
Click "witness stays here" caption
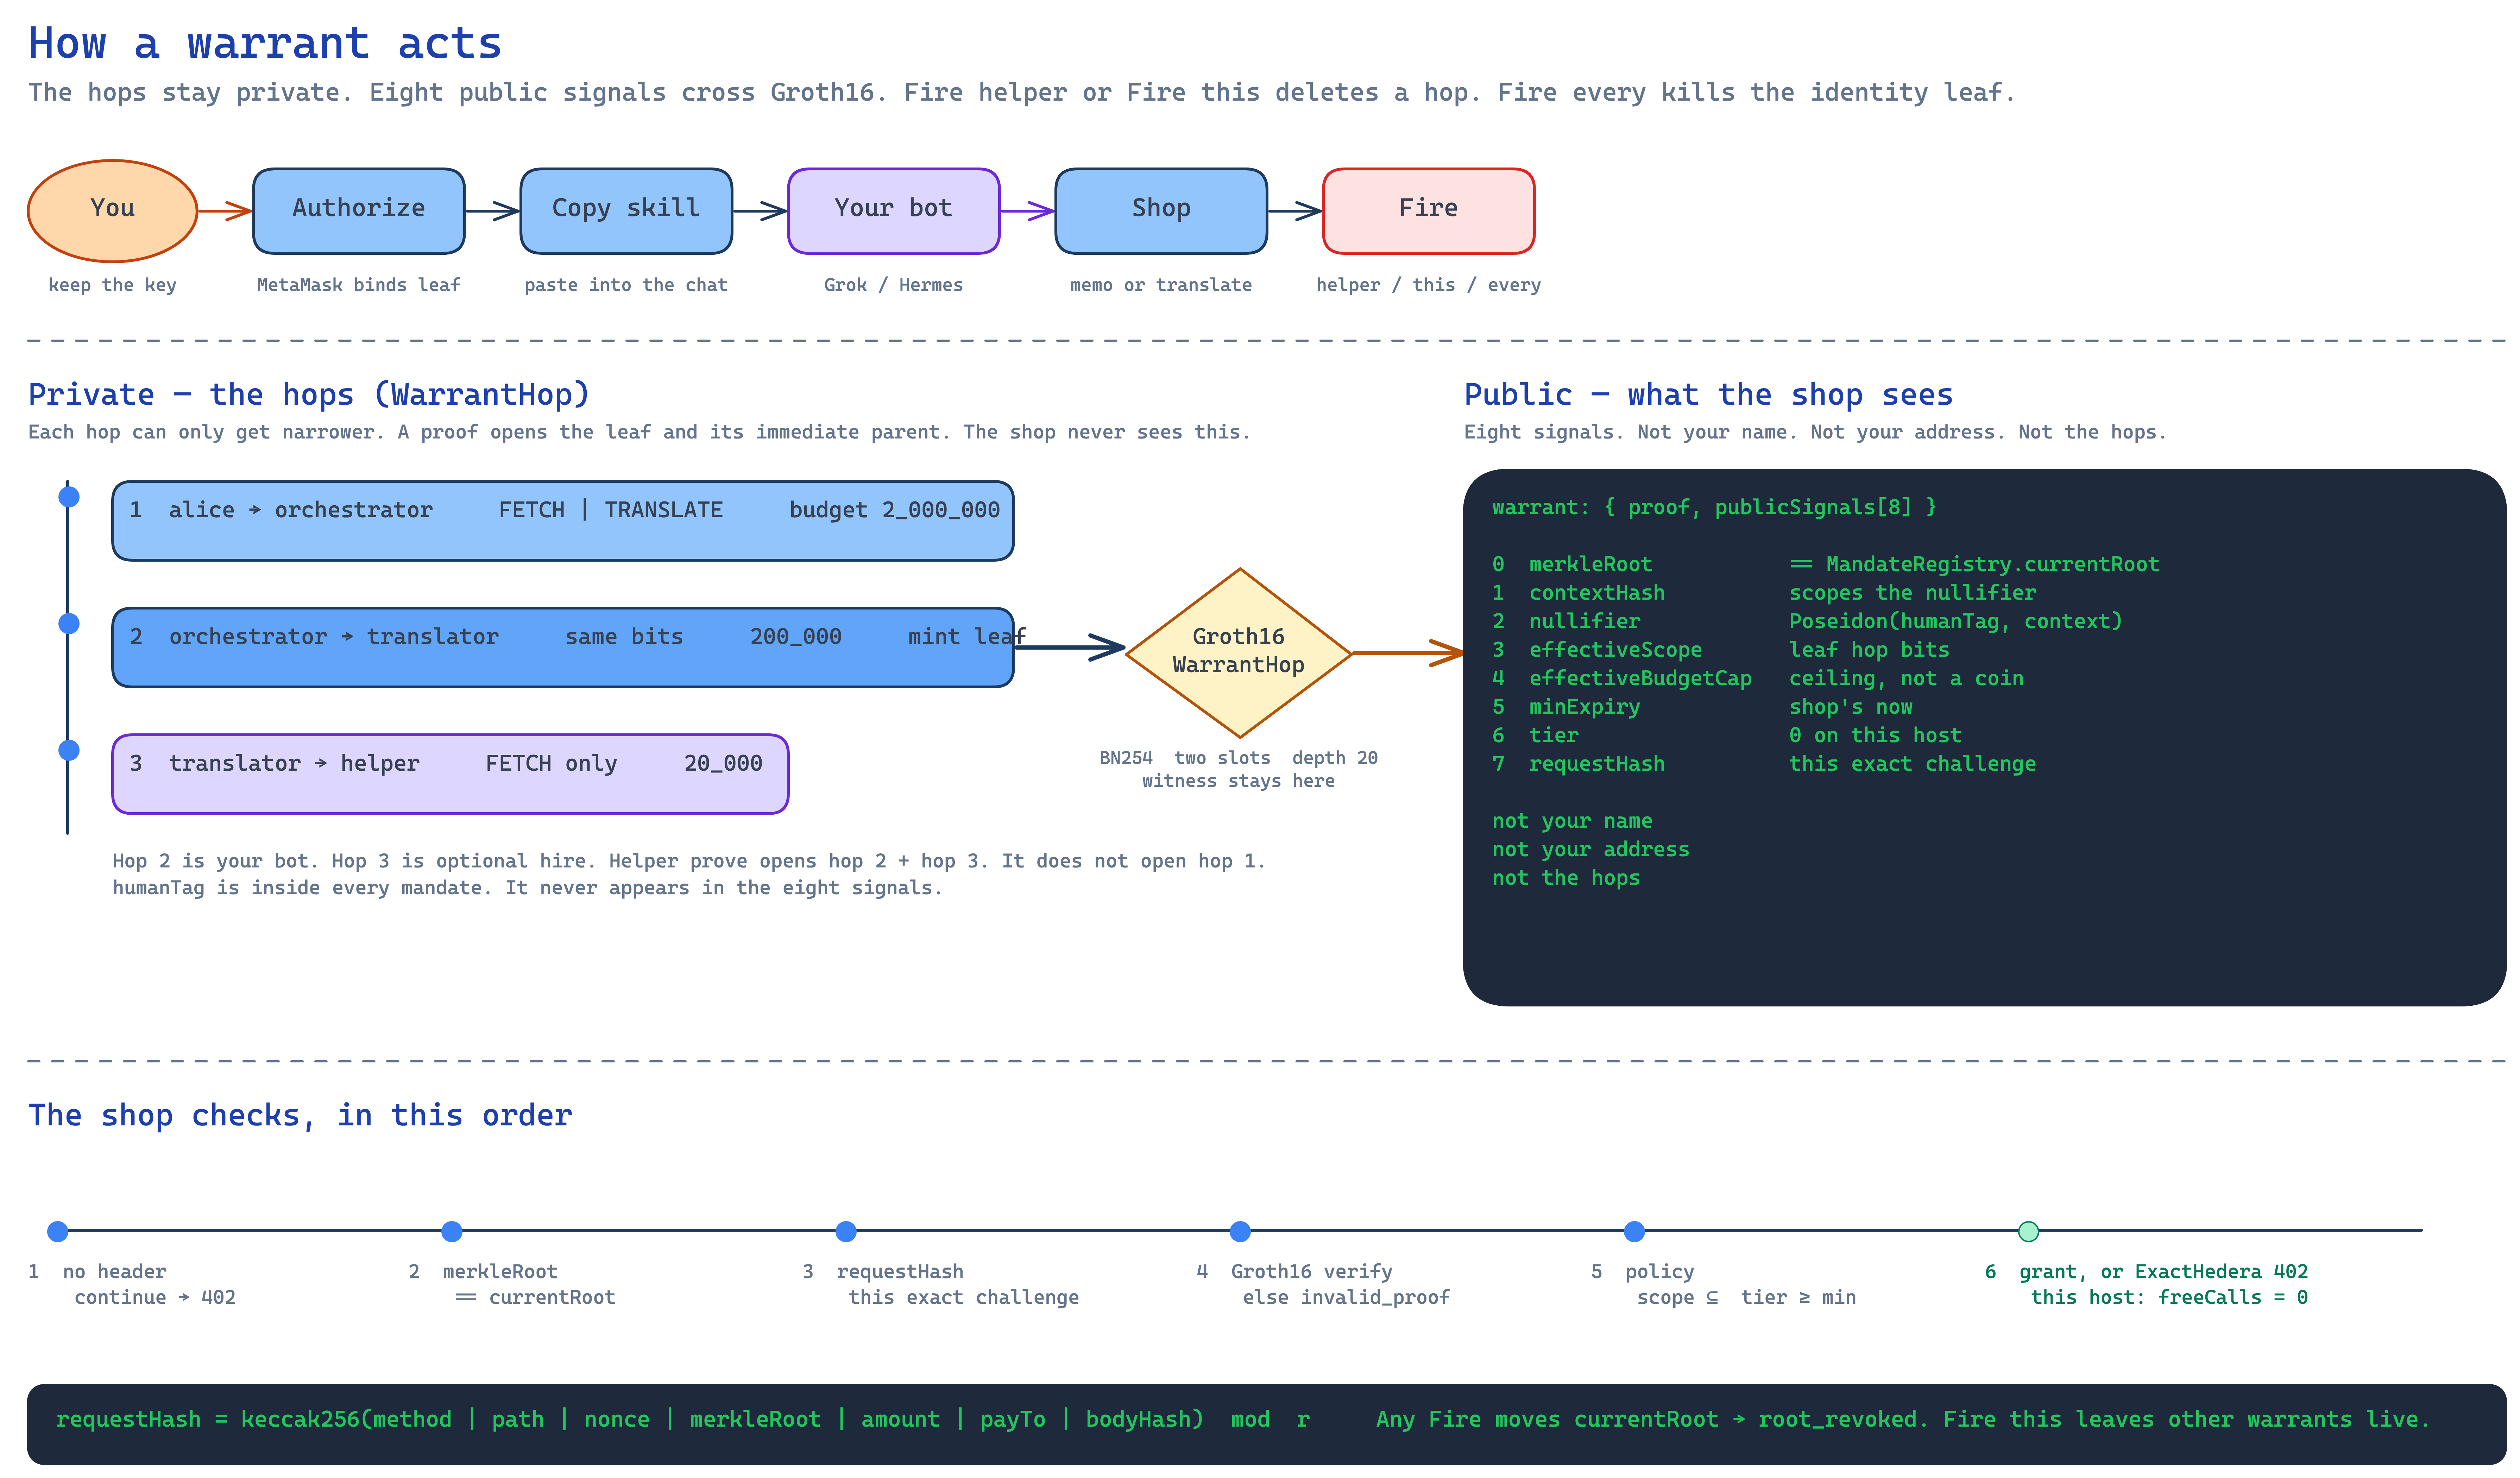tap(1239, 781)
